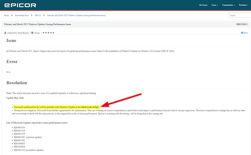The image size is (251, 155).
Task: Open Knowledge Base breadcrumb link
Action: point(22,15)
